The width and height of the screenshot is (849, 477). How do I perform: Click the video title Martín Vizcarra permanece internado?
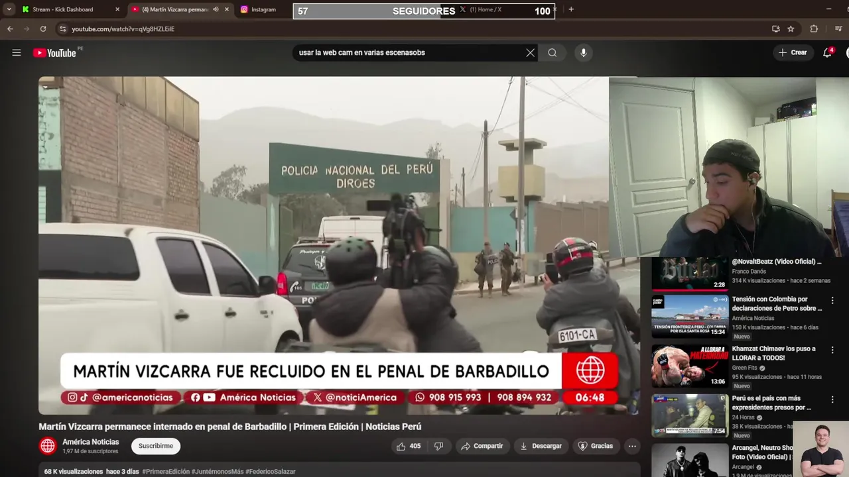pyautogui.click(x=229, y=427)
